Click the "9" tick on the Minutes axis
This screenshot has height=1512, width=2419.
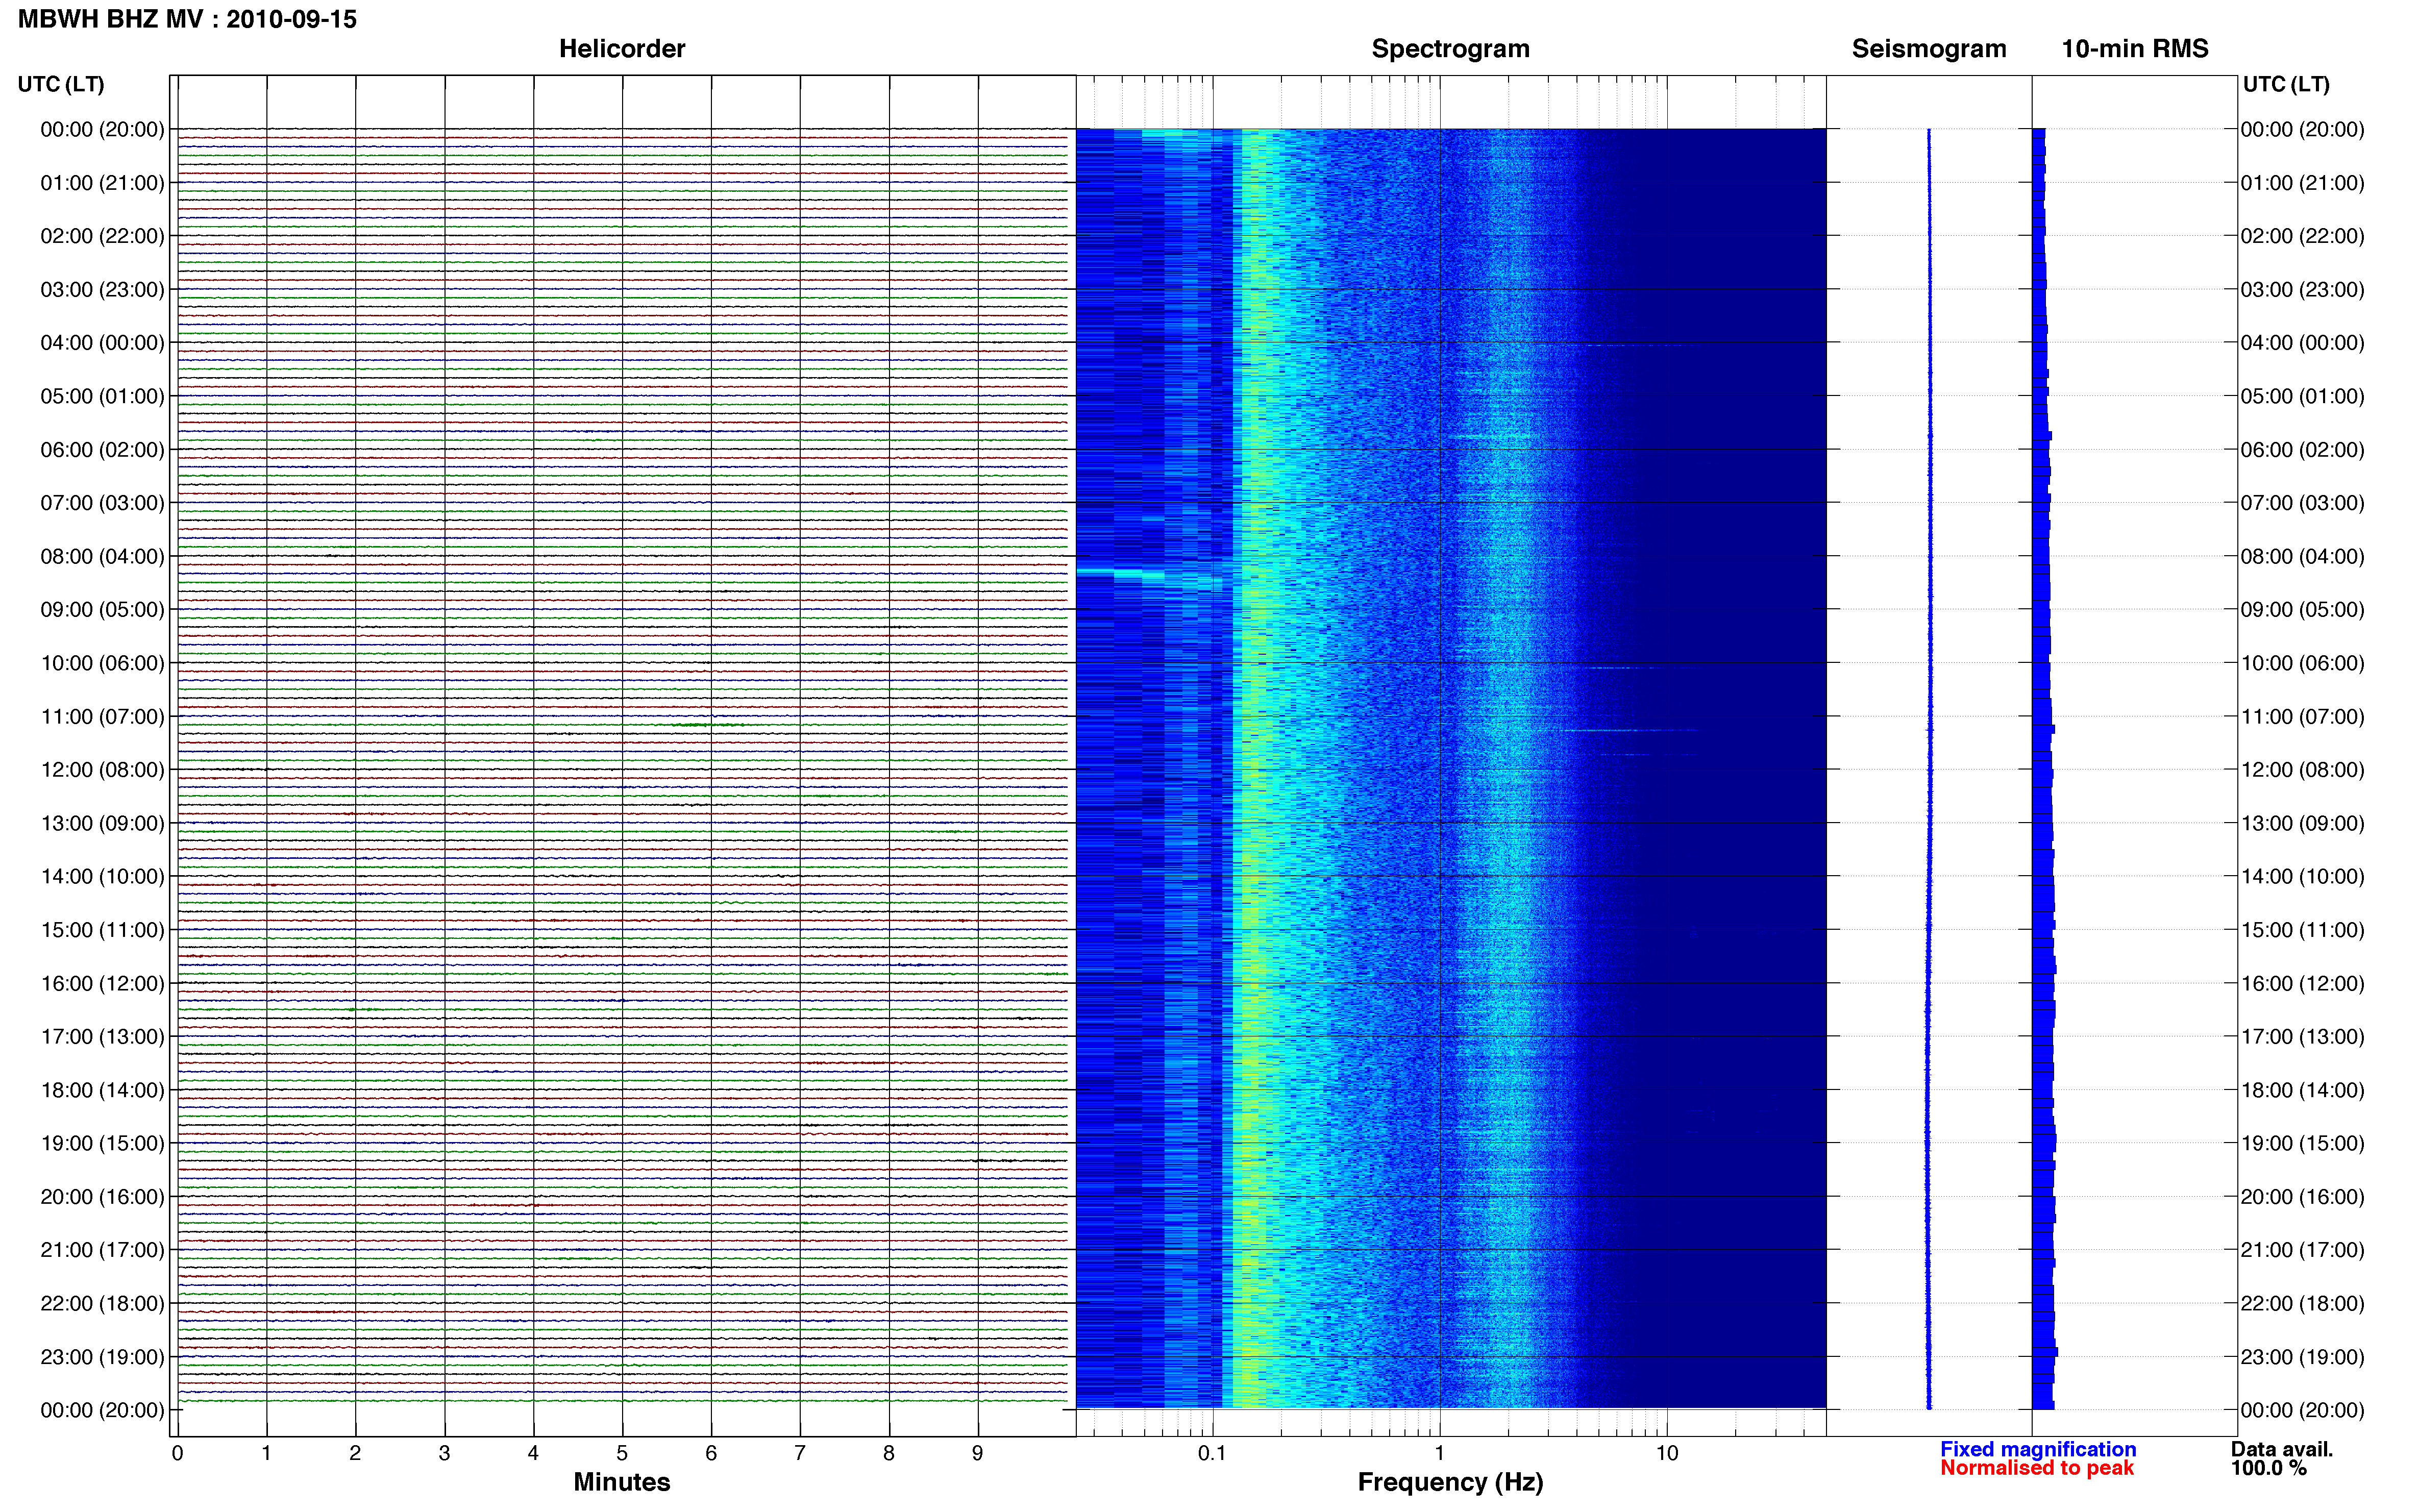(x=978, y=1454)
